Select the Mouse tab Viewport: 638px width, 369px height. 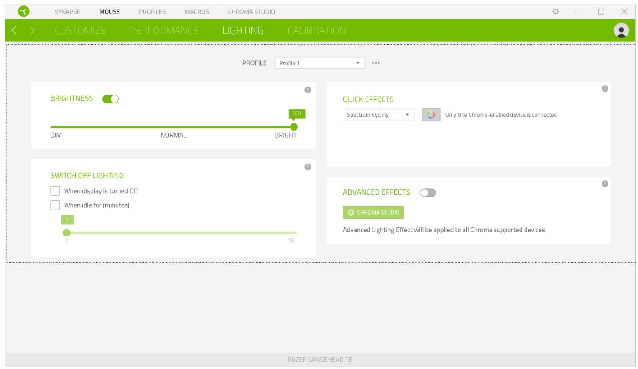[109, 11]
